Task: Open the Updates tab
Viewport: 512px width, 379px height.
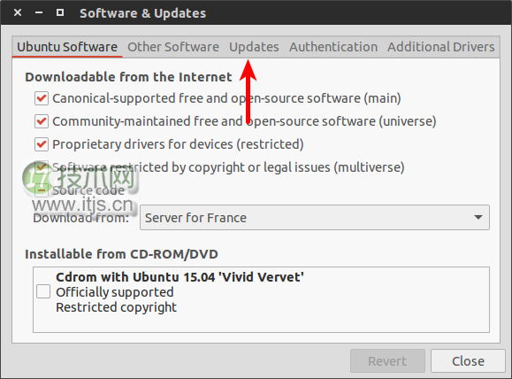Action: coord(254,47)
